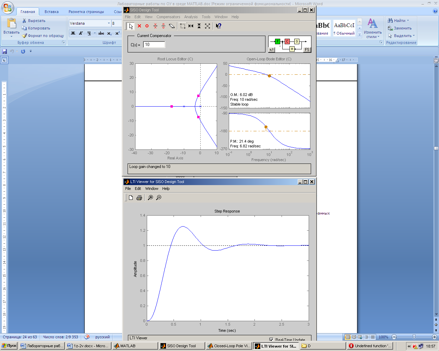
Task: Expand the Paste (Вставить) dropdown arrow
Action: coord(11,36)
